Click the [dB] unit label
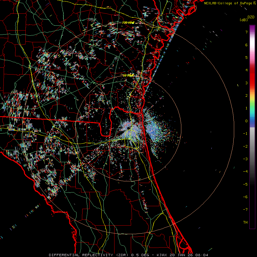The height and width of the screenshot is (257, 257). point(244,20)
